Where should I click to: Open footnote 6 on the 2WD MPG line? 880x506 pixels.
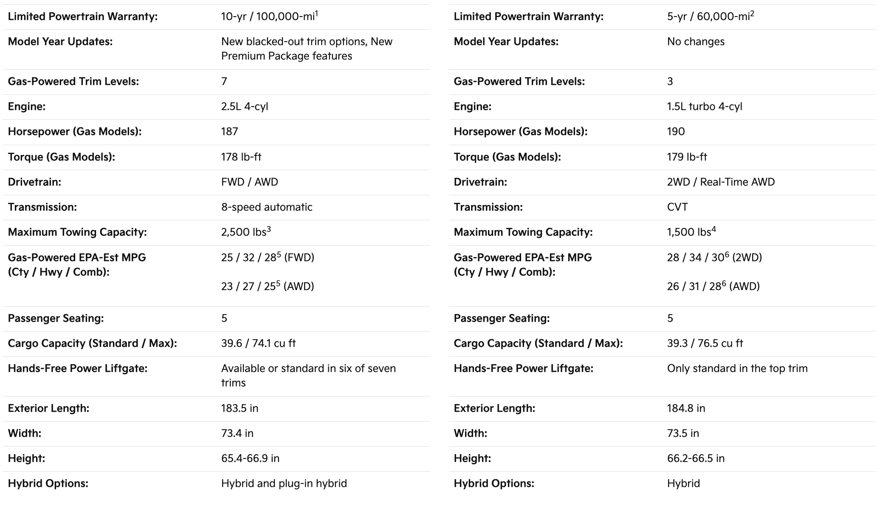pyautogui.click(x=727, y=255)
